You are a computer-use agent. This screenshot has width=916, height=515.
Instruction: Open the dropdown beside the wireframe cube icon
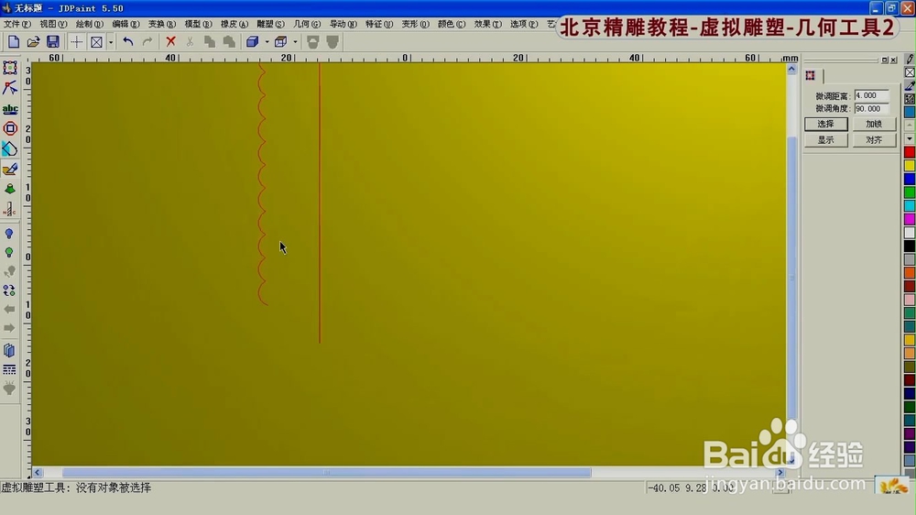point(295,41)
